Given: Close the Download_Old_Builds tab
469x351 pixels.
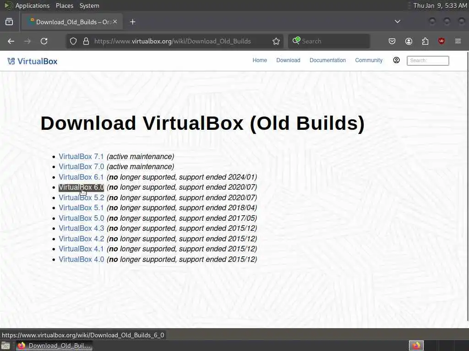Looking at the screenshot, I should pyautogui.click(x=115, y=22).
